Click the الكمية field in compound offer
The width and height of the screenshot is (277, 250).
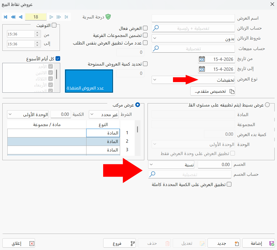61,114
